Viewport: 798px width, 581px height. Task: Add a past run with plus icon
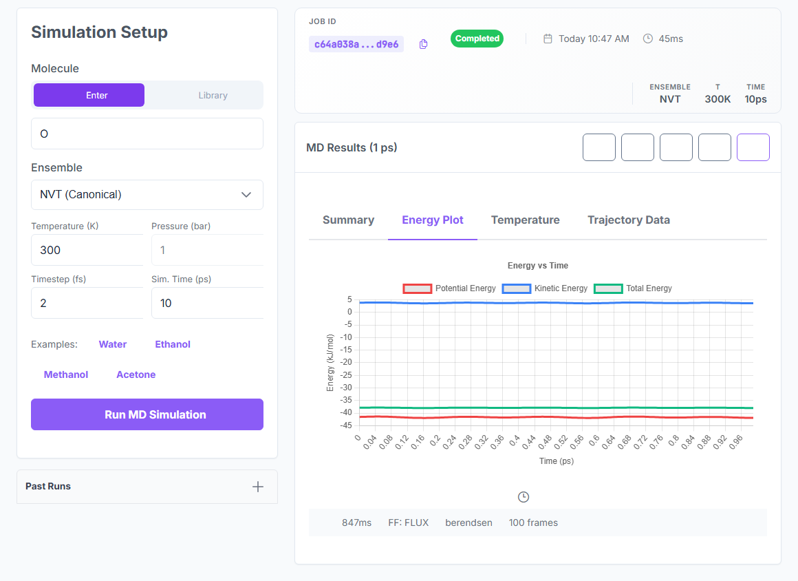point(258,487)
